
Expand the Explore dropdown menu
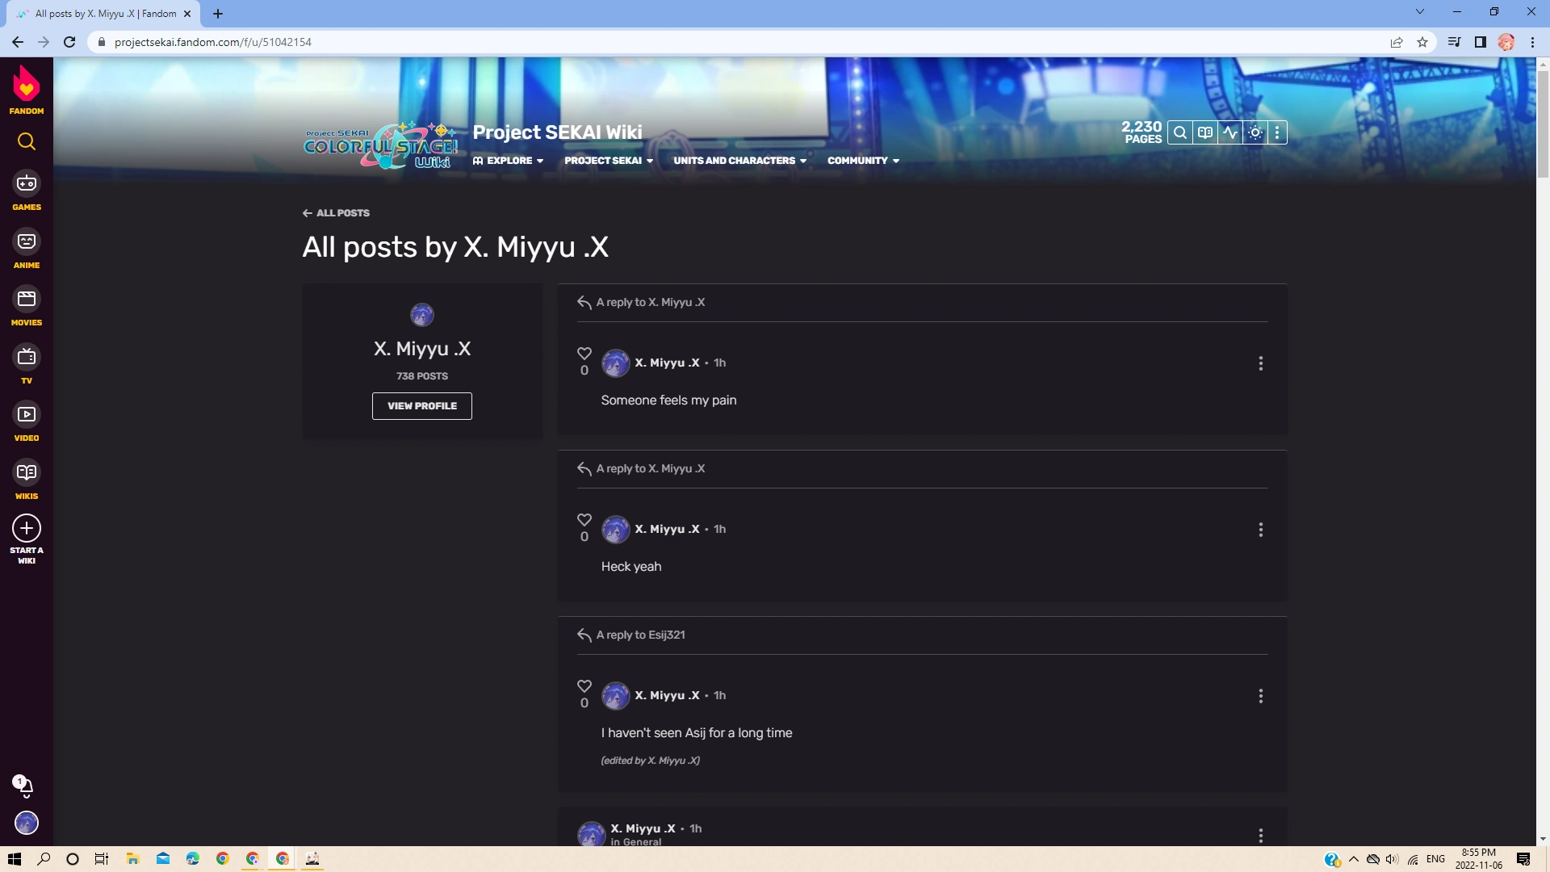508,161
